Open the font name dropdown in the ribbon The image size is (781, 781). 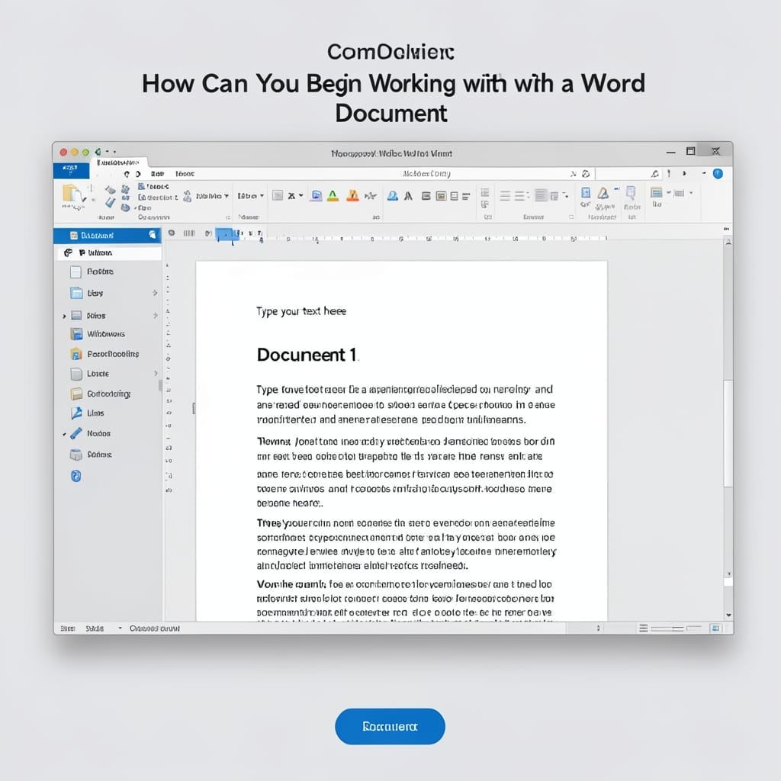tap(212, 196)
